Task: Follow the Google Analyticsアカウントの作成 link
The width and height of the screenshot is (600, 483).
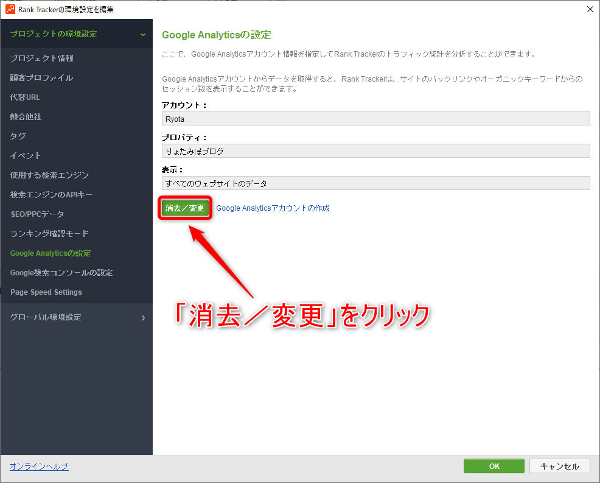Action: click(273, 208)
